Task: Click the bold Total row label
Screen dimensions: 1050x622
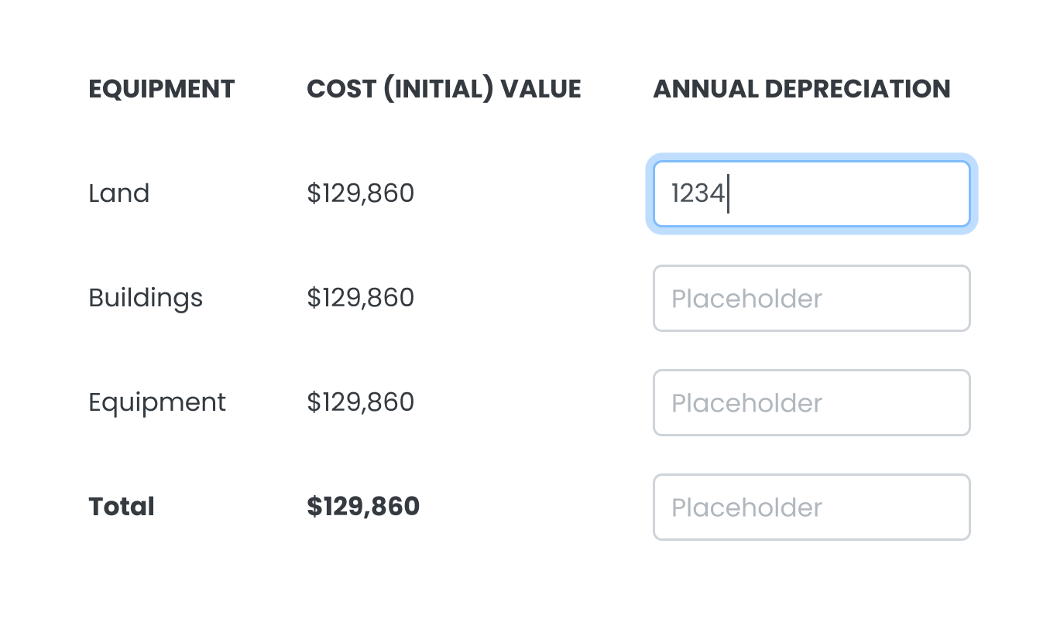Action: pos(122,507)
